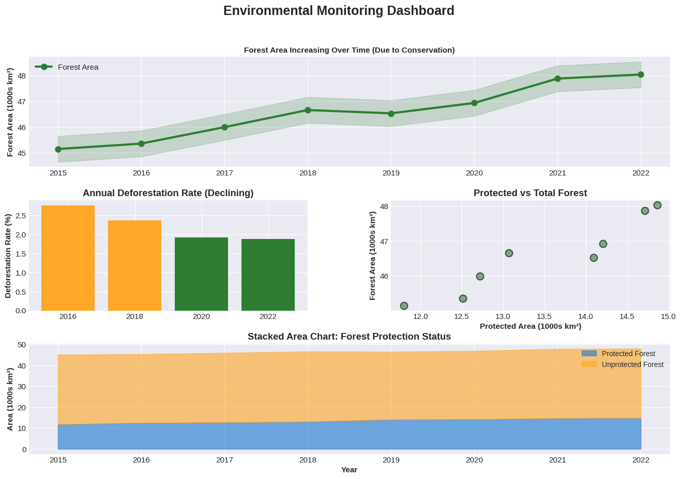Click the 2021 data point on forest line
This screenshot has height=479, width=681.
point(557,78)
